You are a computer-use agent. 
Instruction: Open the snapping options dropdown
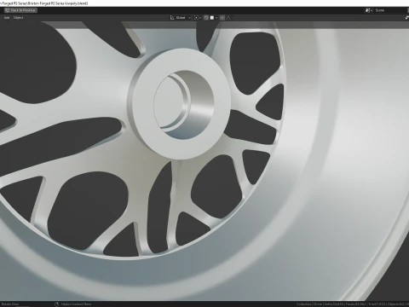click(214, 18)
